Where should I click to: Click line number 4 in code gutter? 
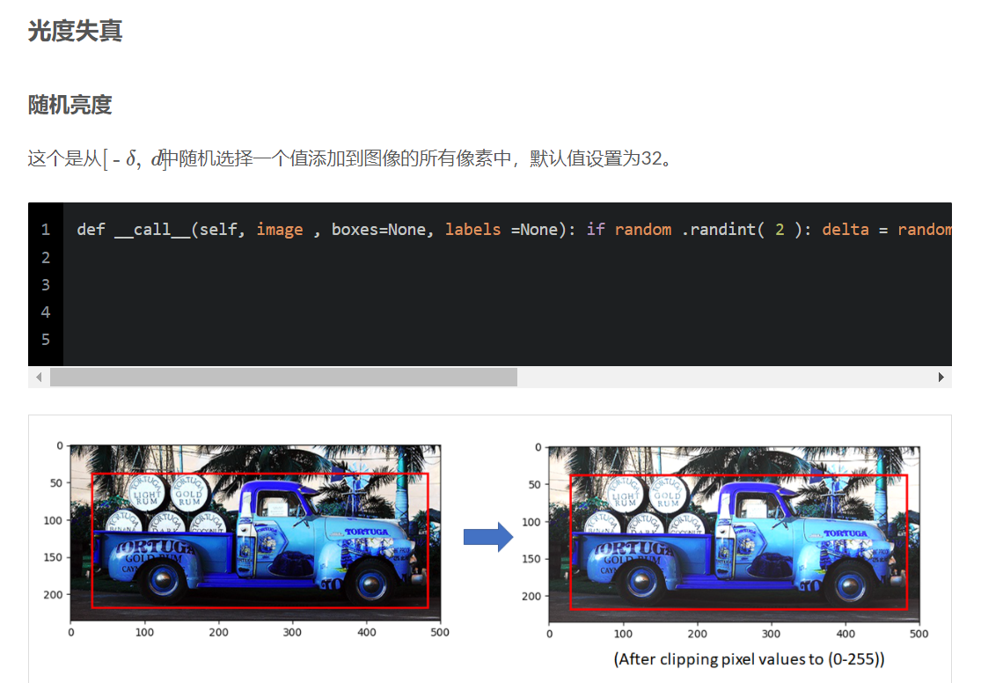coord(46,312)
